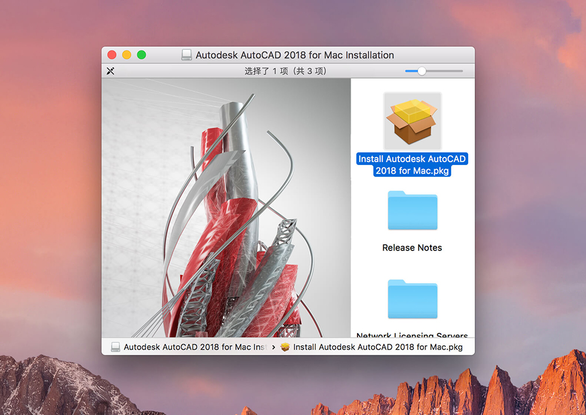Zoom the window with the green button

pos(142,55)
